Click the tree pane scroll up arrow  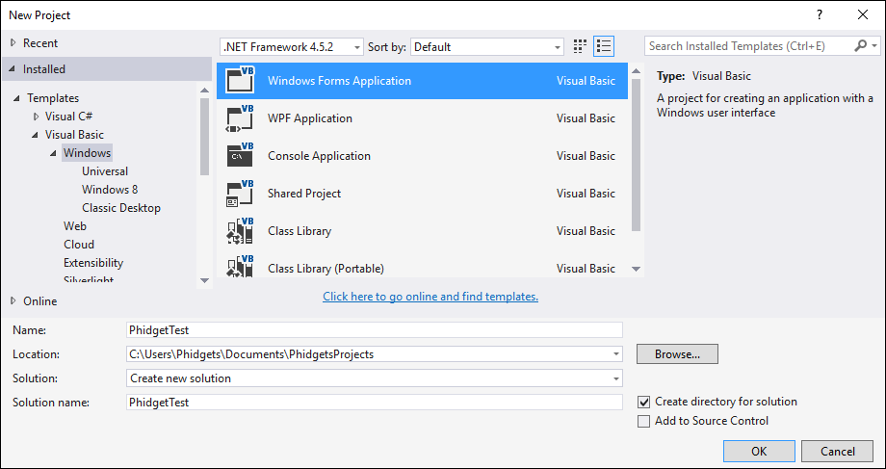(204, 90)
